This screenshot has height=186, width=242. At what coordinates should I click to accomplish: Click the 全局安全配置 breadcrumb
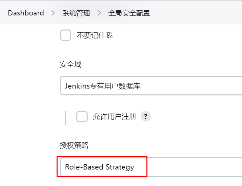tap(129, 13)
